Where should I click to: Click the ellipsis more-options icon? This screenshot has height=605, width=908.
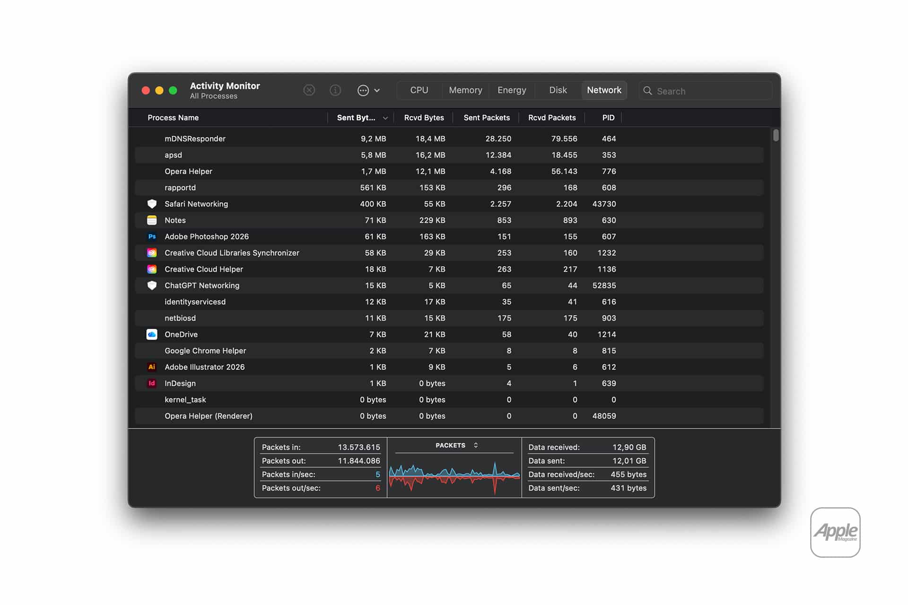tap(363, 90)
